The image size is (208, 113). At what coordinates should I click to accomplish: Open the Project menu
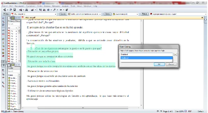tap(5, 6)
